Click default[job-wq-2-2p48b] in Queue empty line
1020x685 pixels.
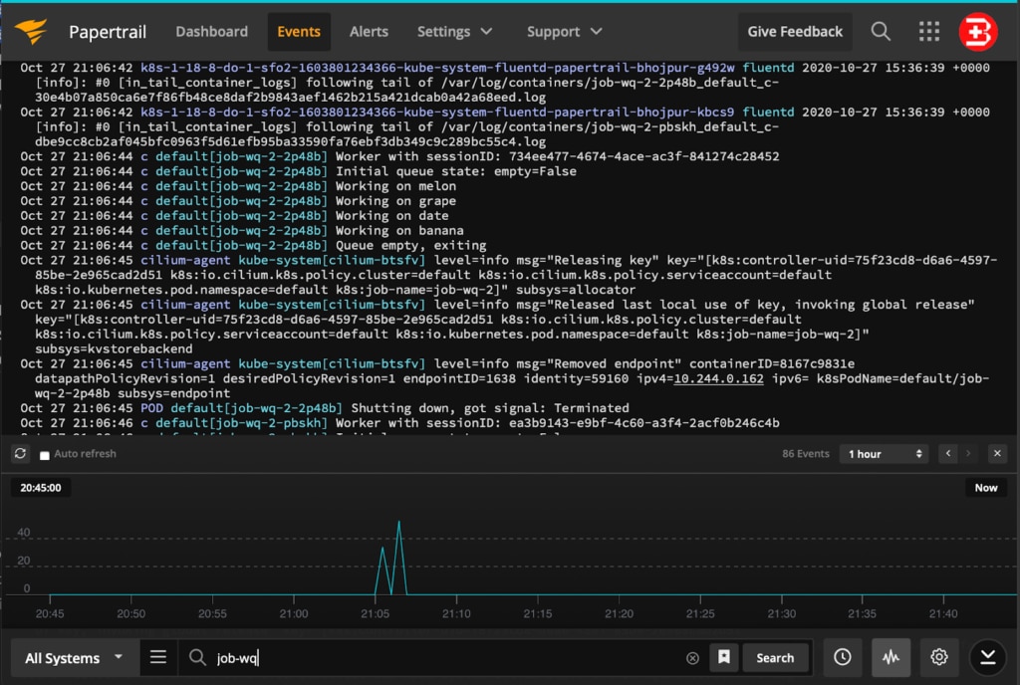(241, 245)
